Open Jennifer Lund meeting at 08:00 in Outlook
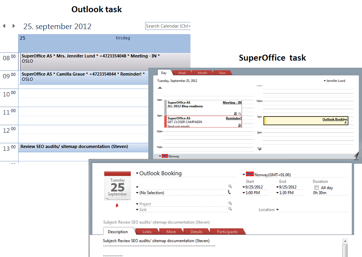The image size is (362, 257). (x=105, y=61)
